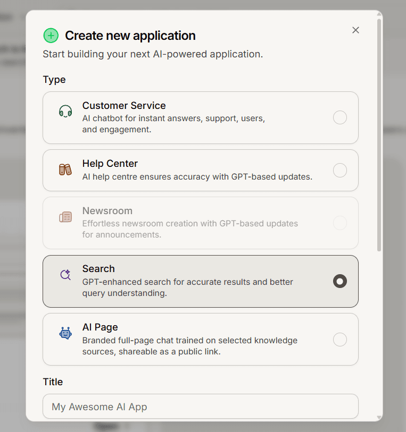Click the disabled Newsroom radio button
This screenshot has width=406, height=432.
[x=340, y=223]
